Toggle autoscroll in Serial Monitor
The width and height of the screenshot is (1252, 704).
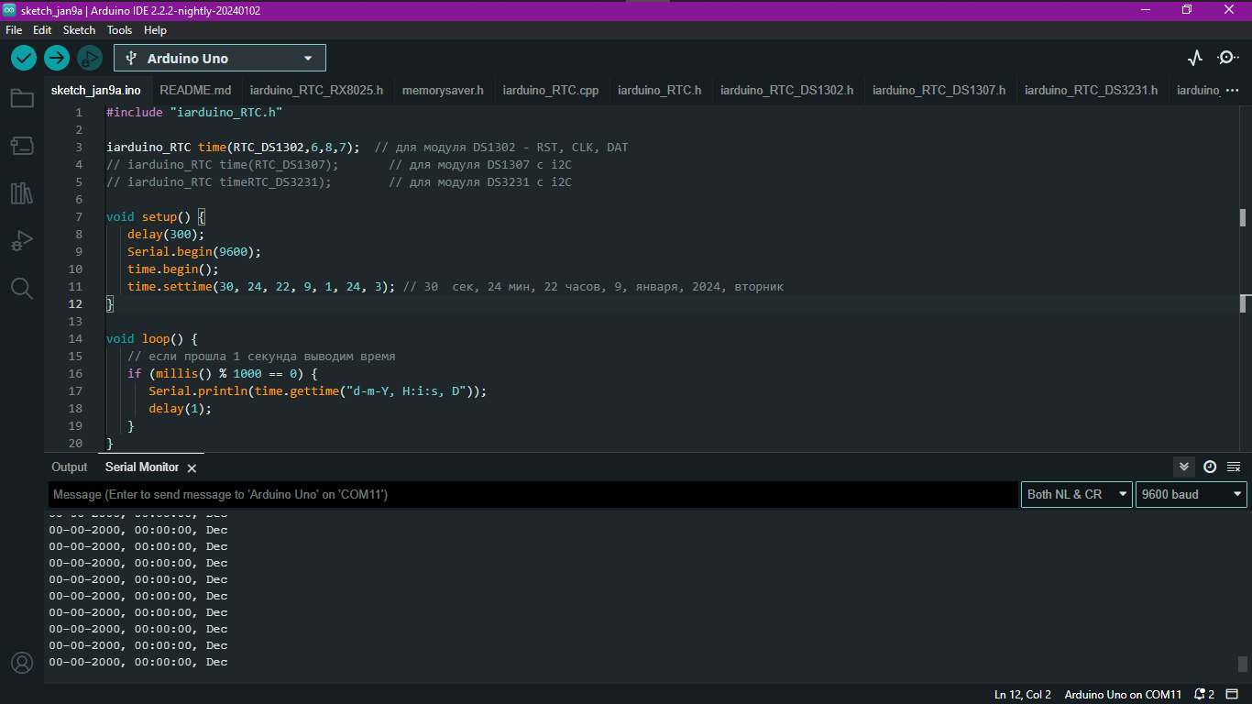(x=1184, y=467)
